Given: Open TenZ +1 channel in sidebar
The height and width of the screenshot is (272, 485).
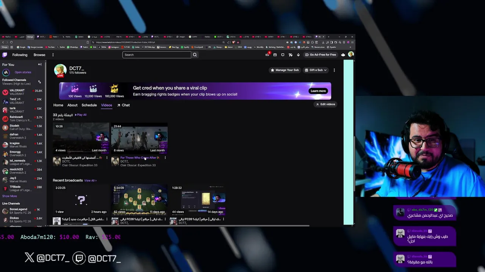Looking at the screenshot, I should pos(22,101).
